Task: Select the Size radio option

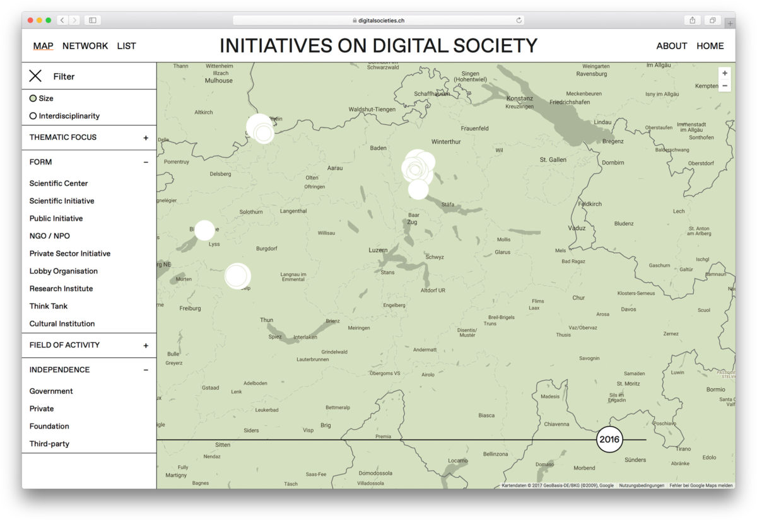Action: point(33,98)
